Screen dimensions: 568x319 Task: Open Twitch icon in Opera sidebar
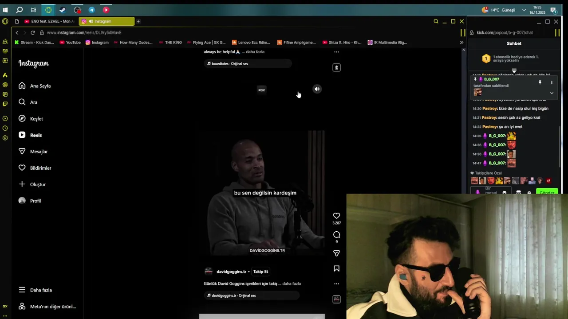(5, 104)
